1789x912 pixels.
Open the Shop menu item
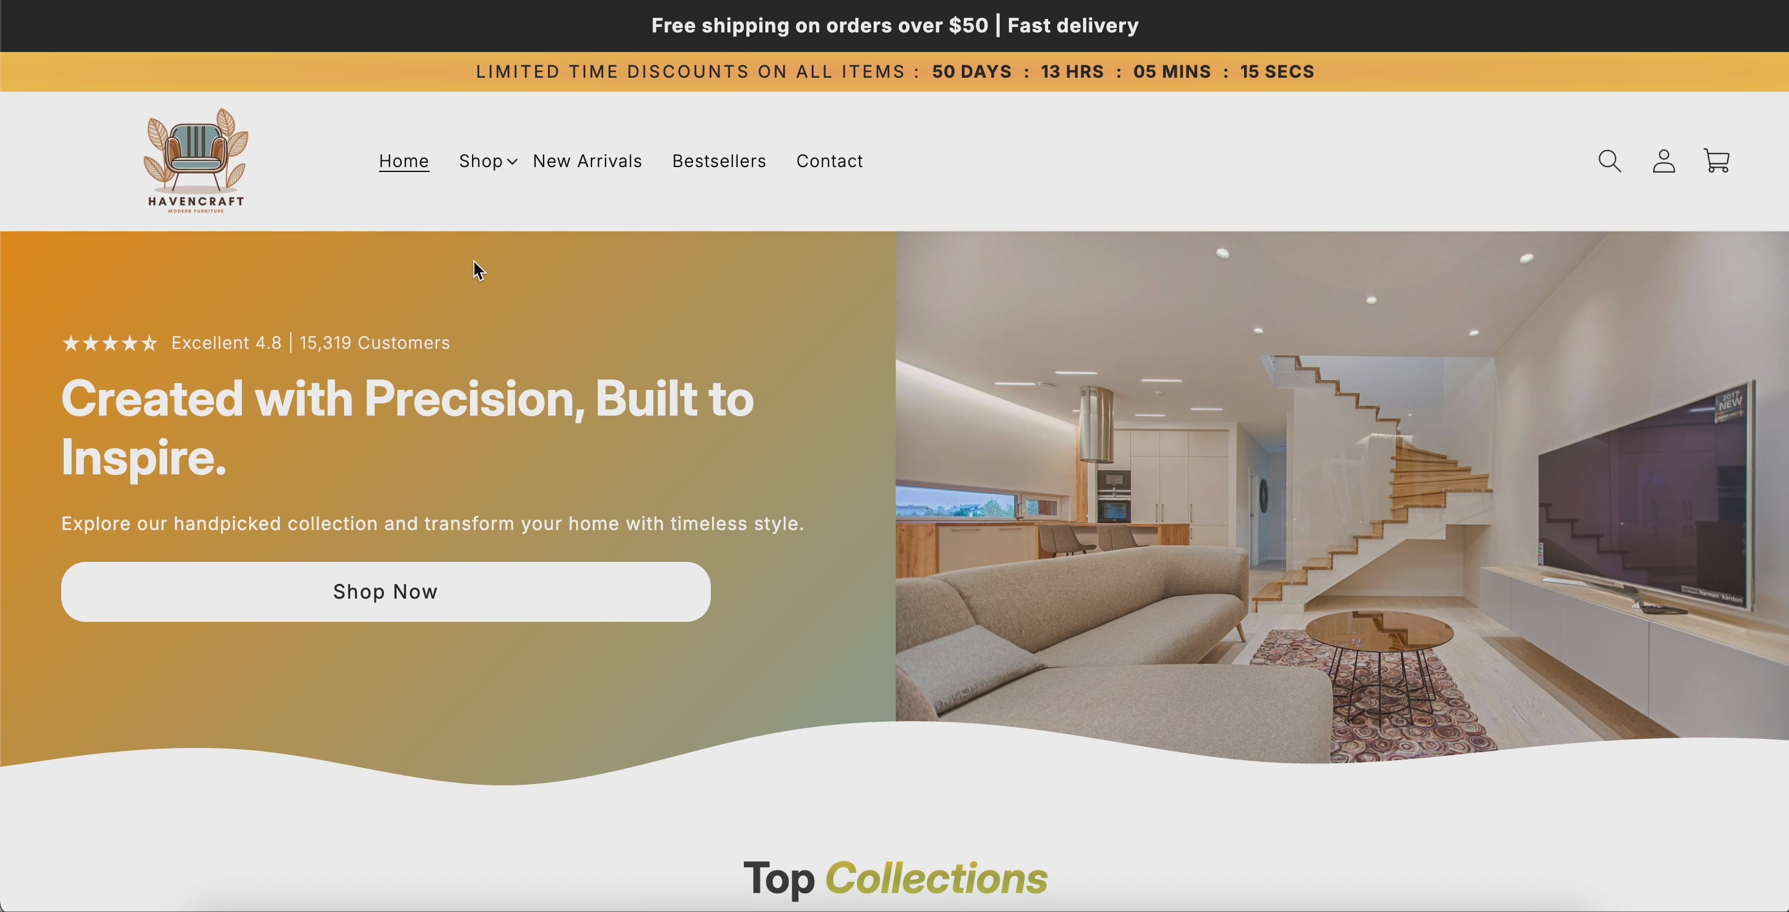[481, 161]
